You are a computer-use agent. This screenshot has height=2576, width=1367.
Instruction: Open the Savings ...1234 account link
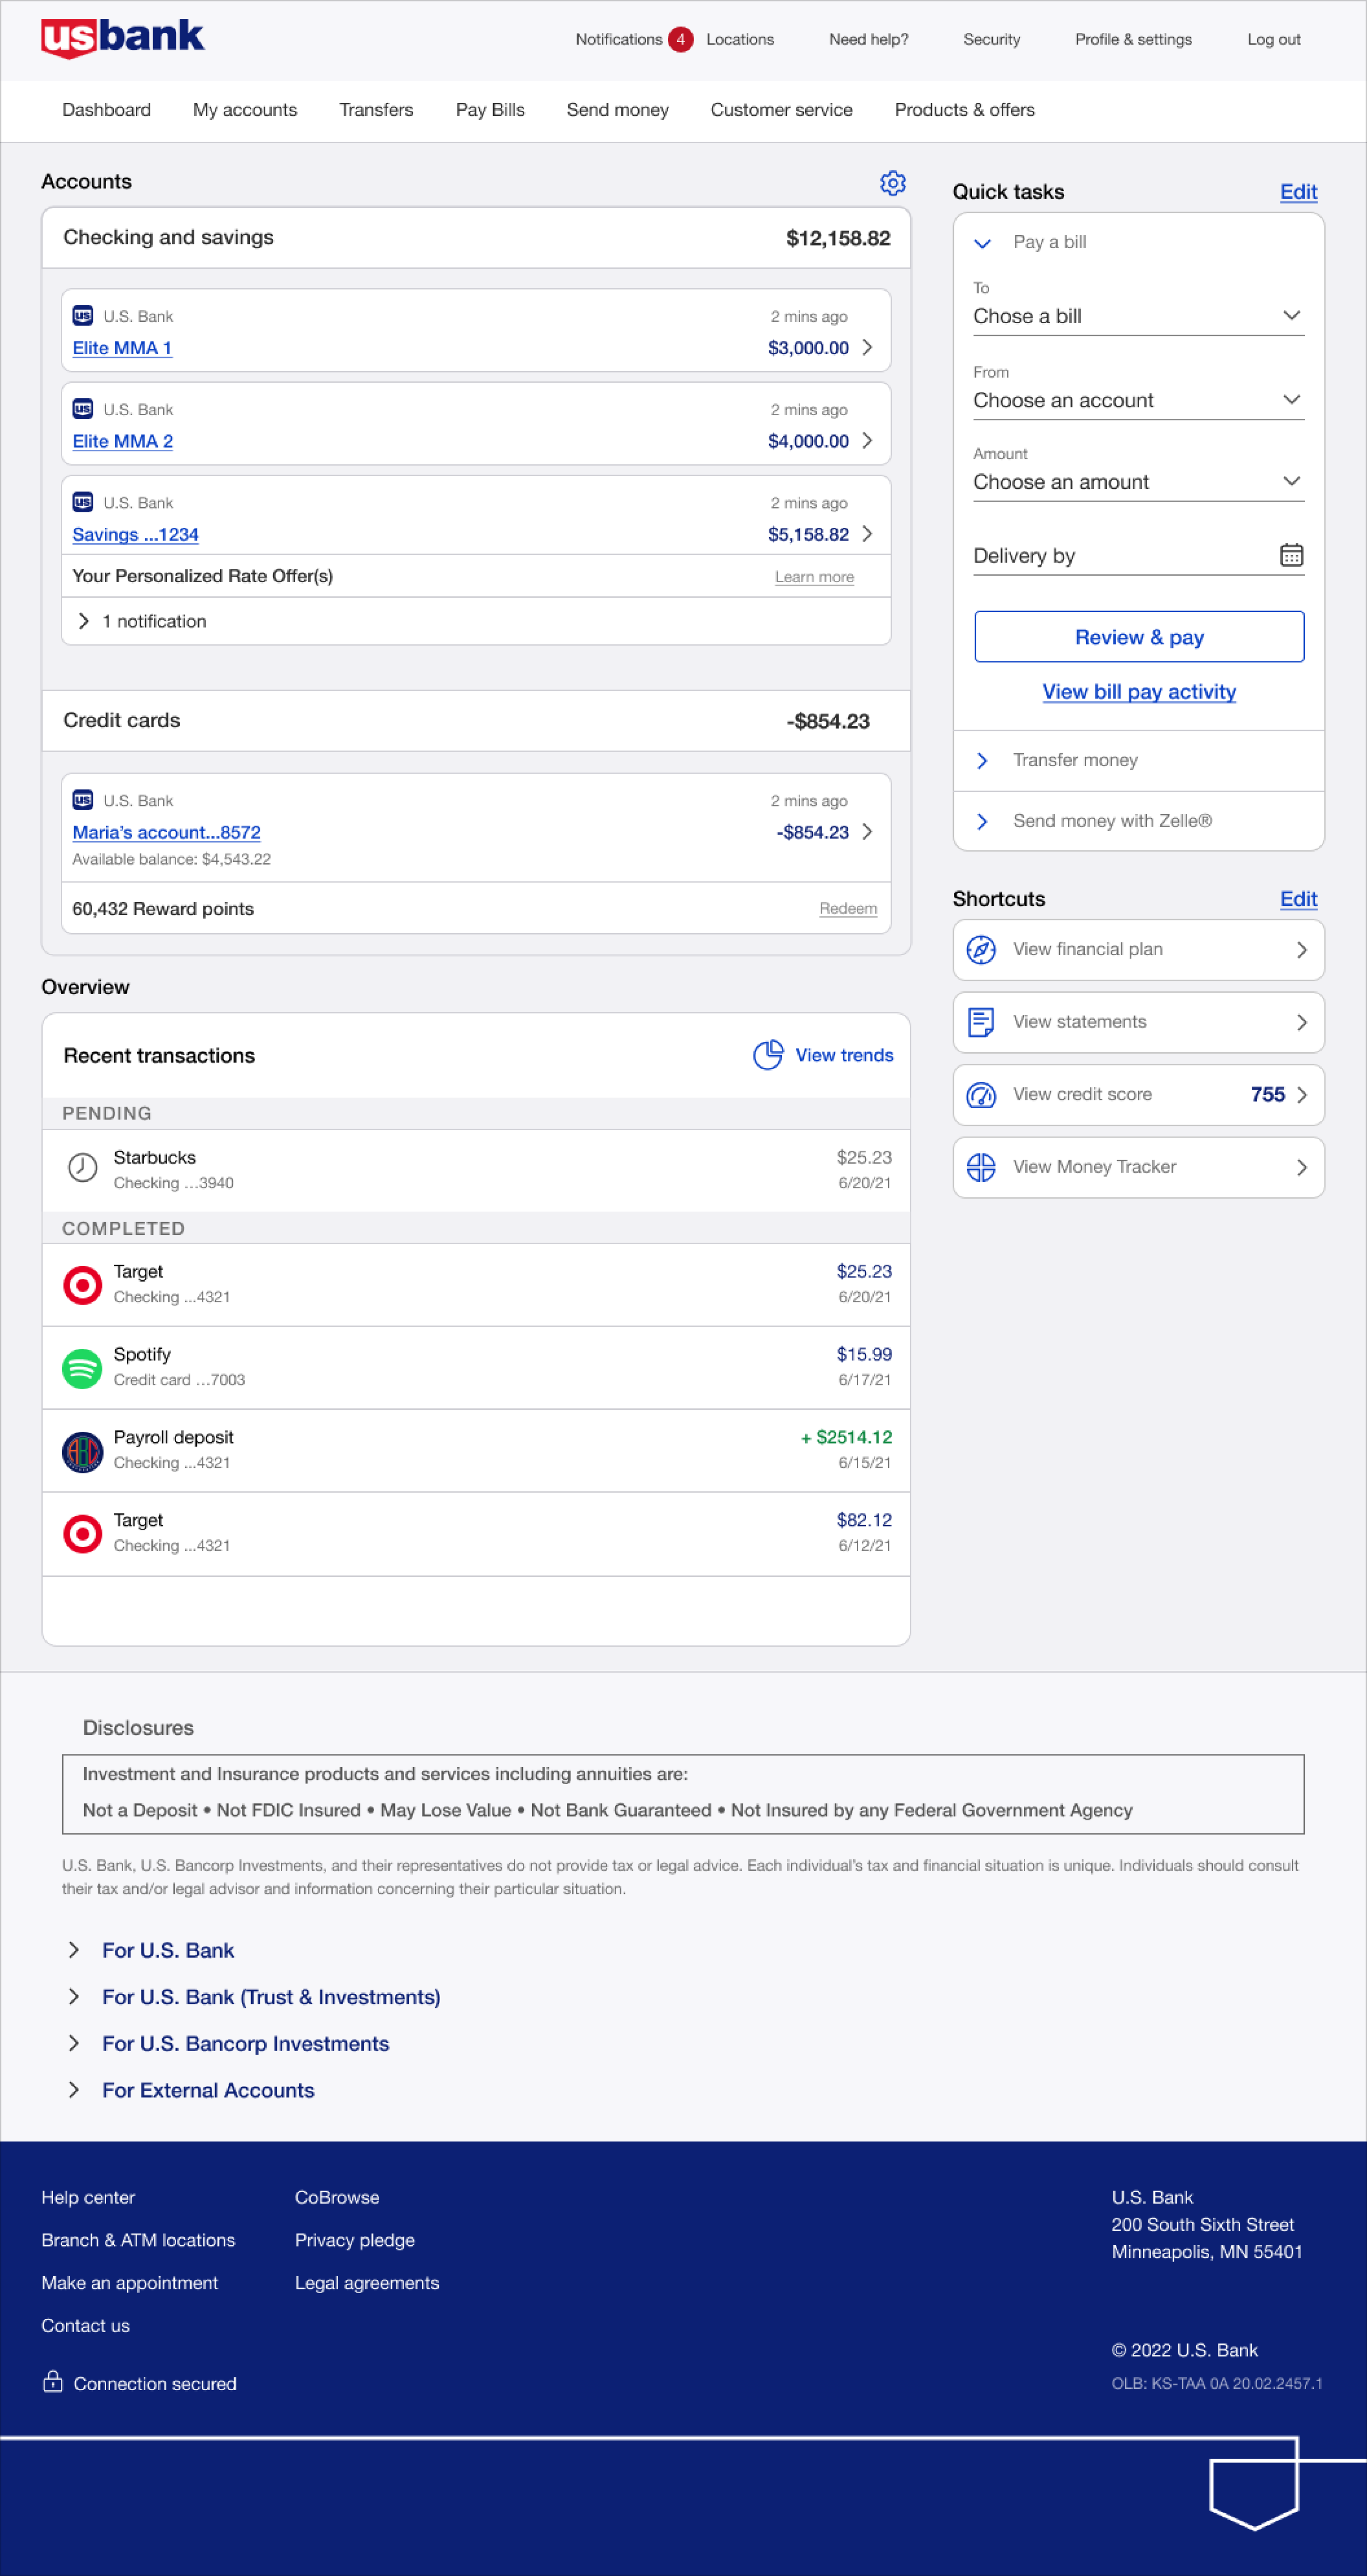click(135, 535)
